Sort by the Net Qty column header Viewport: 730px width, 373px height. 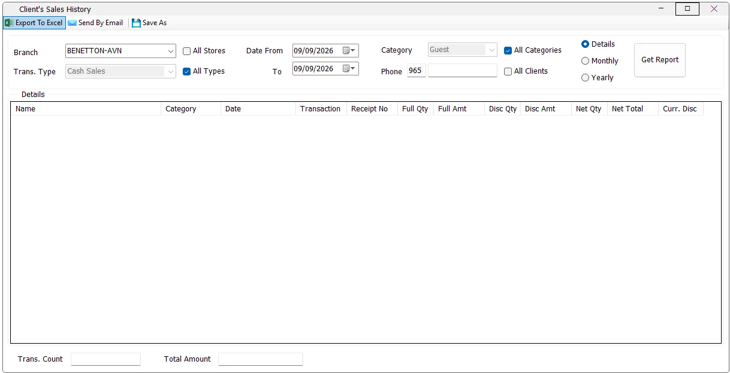(589, 109)
